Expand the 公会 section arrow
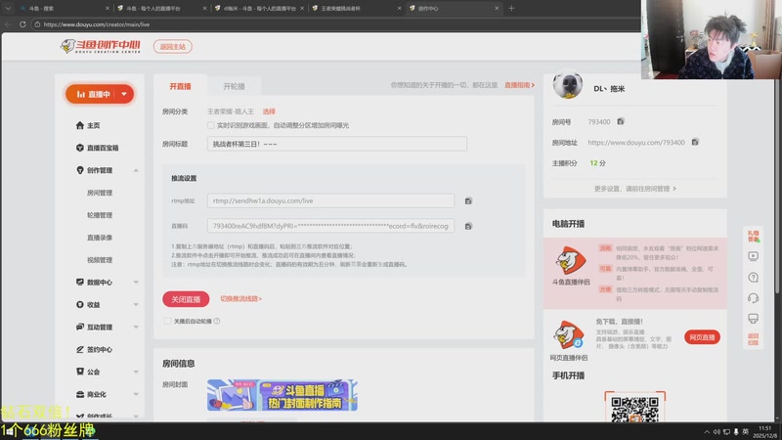This screenshot has width=782, height=440. pyautogui.click(x=136, y=372)
